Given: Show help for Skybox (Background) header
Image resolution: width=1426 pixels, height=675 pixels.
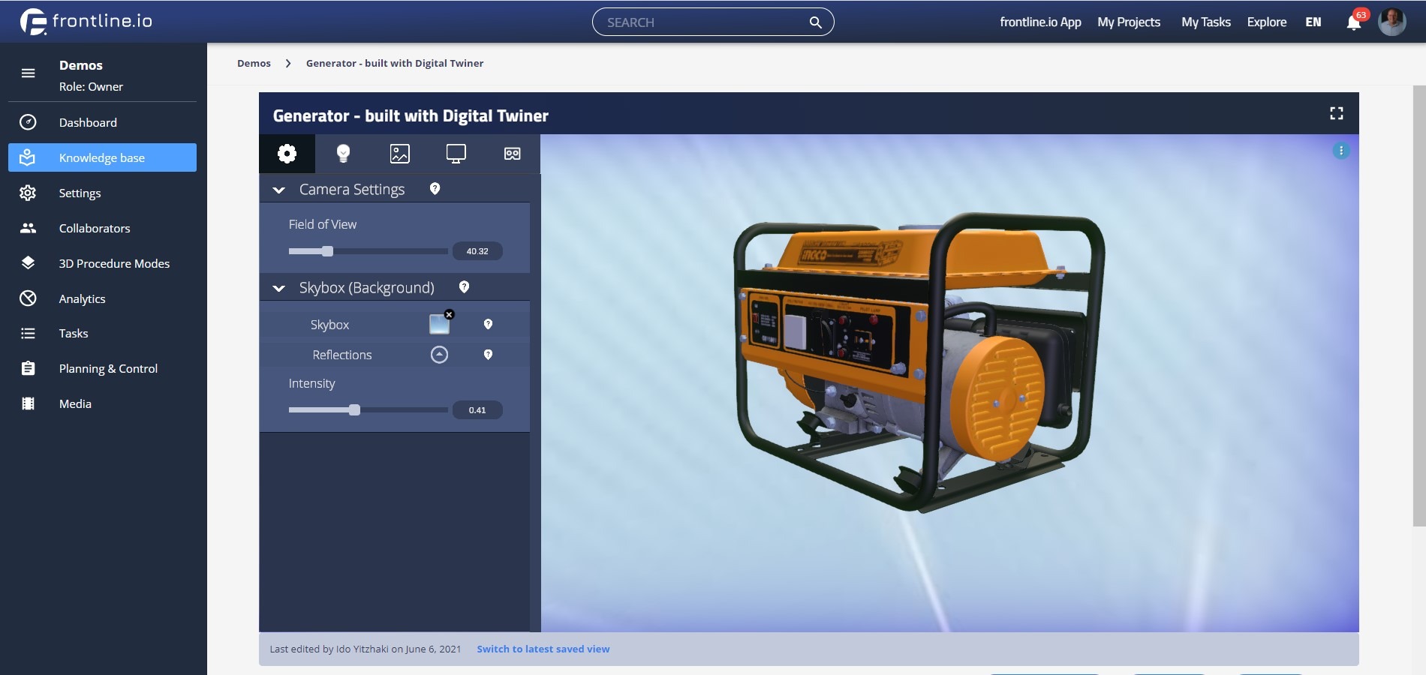Looking at the screenshot, I should click(x=464, y=287).
